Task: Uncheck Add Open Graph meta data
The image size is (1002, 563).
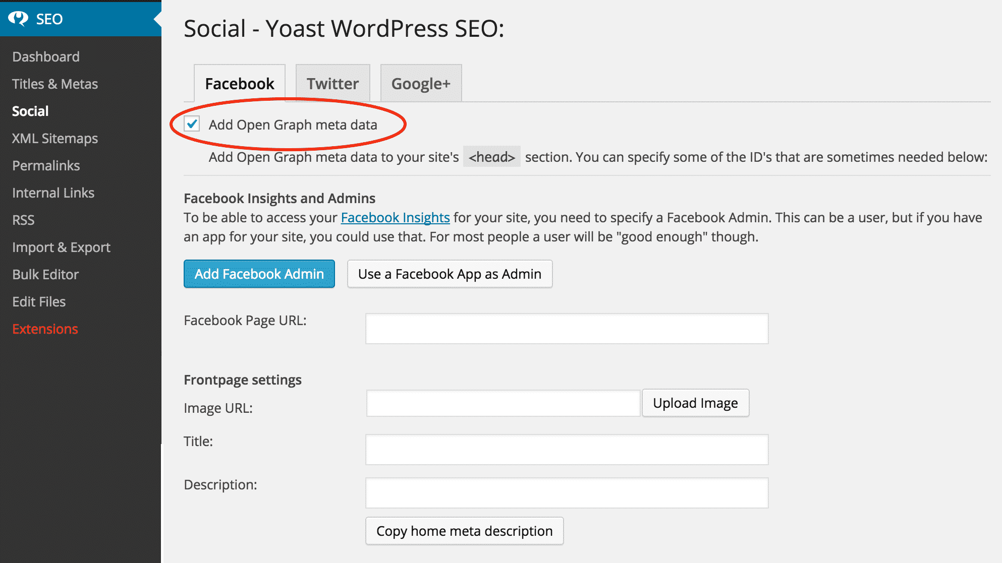Action: [192, 124]
